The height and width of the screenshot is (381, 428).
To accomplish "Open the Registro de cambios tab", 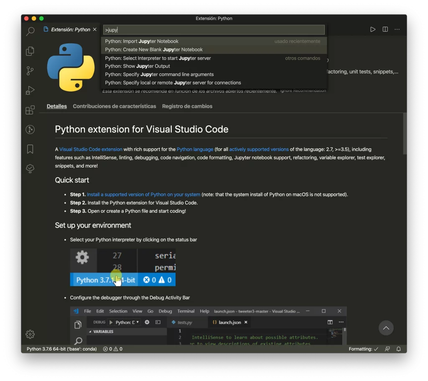I will 187,107.
